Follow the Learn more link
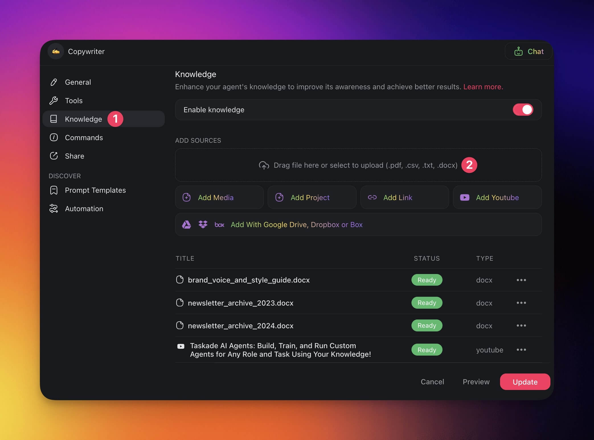 (x=483, y=87)
